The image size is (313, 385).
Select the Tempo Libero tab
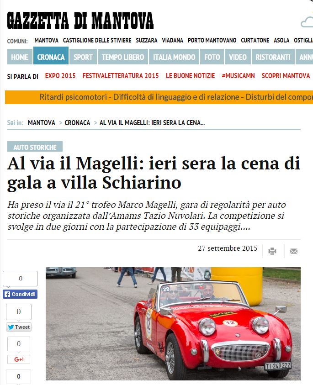pos(123,57)
